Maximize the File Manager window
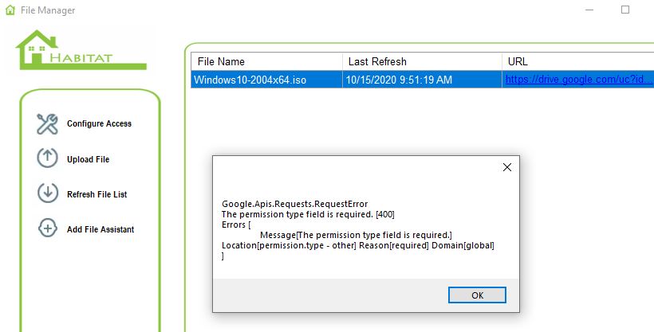This screenshot has height=332, width=654. pos(625,10)
